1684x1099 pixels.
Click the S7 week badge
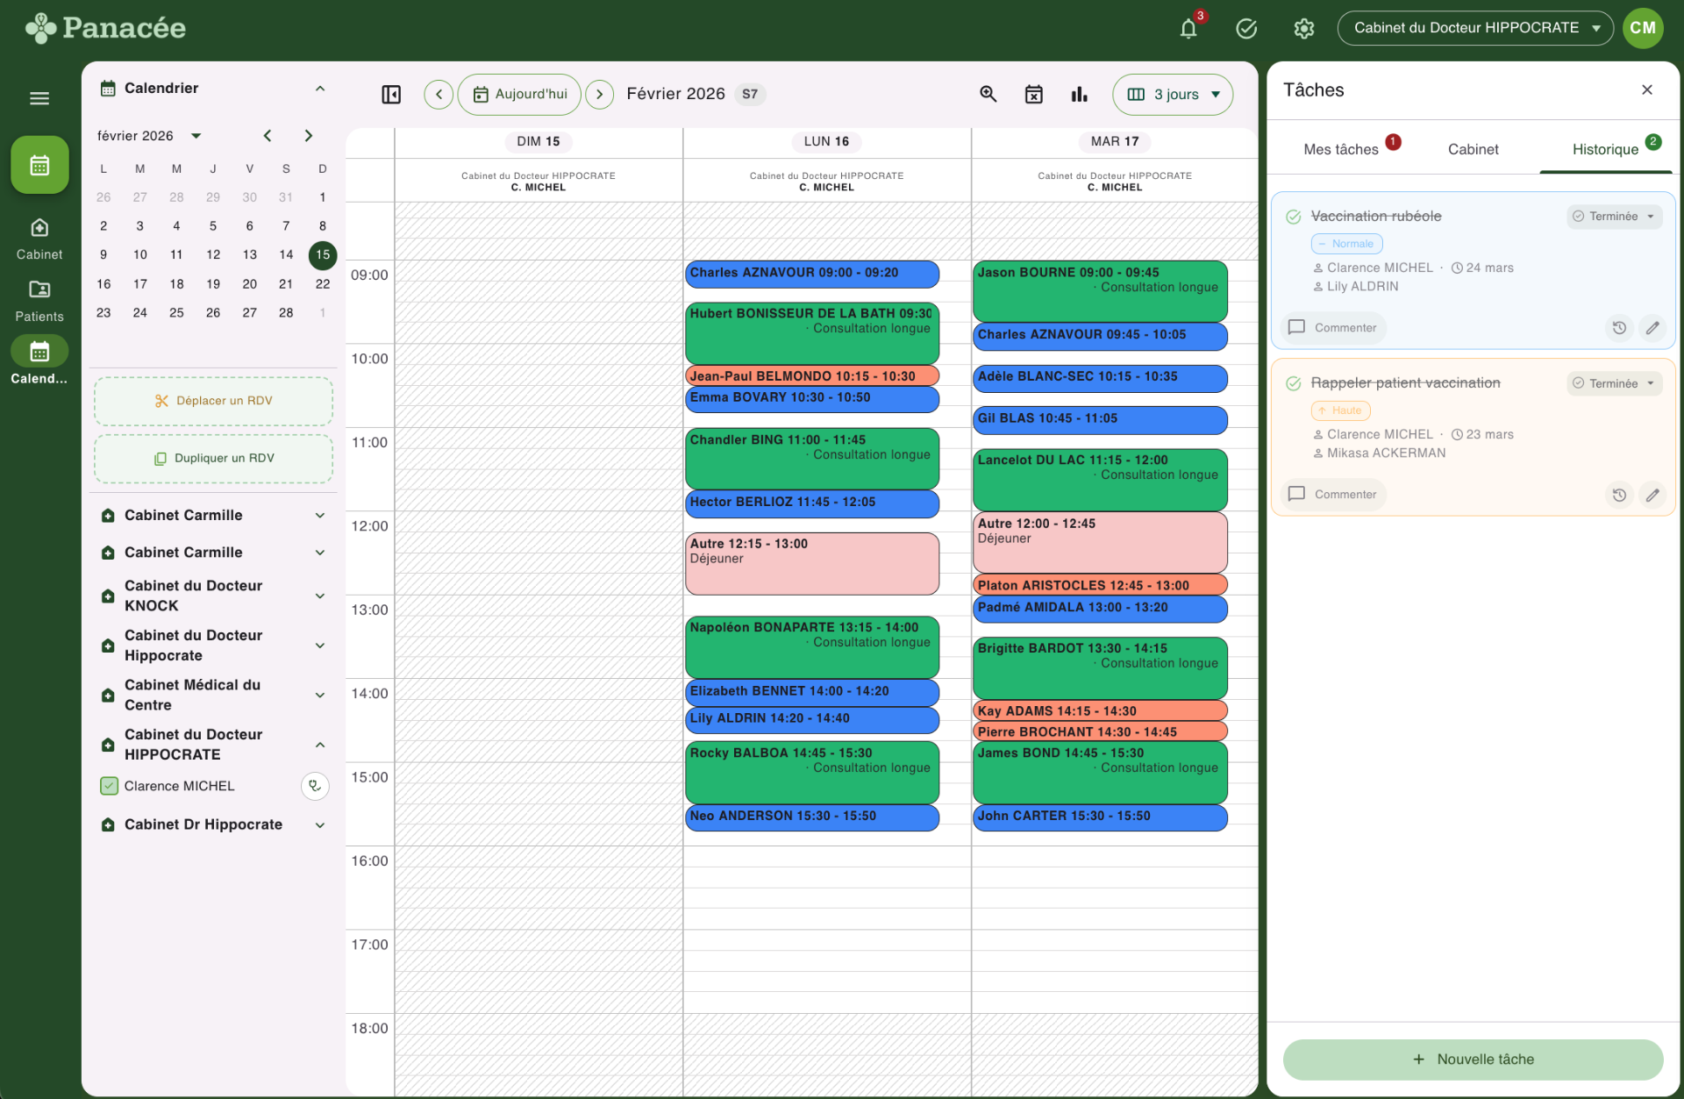[750, 94]
